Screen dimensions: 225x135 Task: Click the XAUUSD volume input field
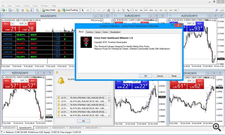[x=19, y=23]
